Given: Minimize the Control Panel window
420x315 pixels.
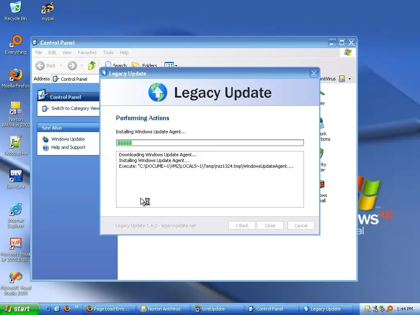Looking at the screenshot, I should coord(332,43).
